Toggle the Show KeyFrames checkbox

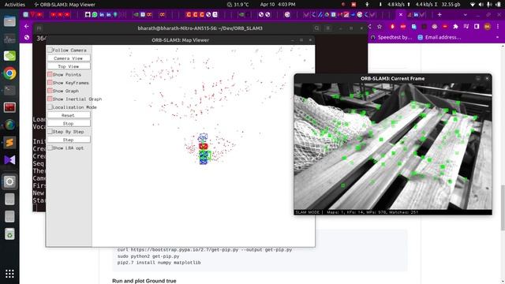(50, 82)
